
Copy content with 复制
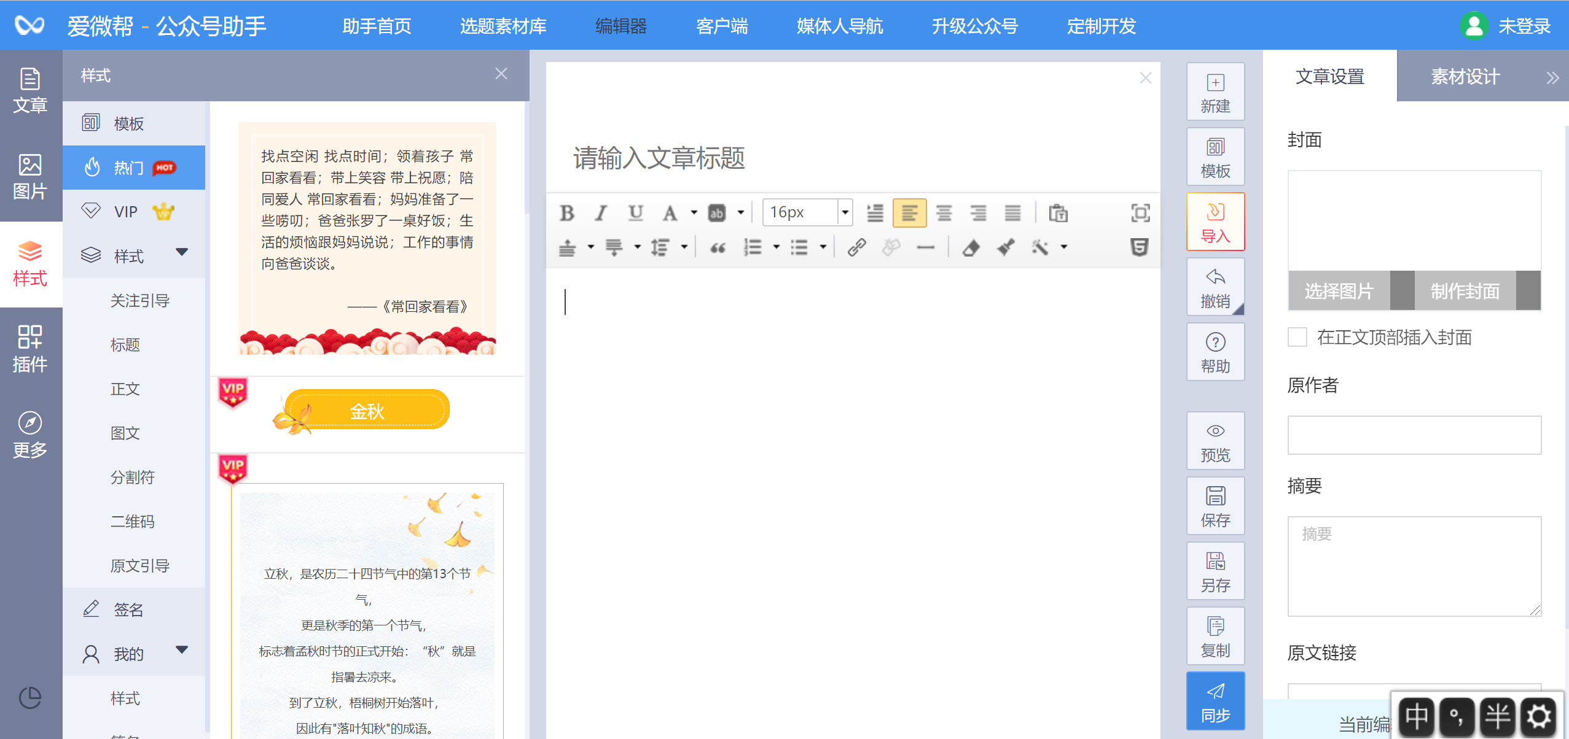pos(1215,636)
